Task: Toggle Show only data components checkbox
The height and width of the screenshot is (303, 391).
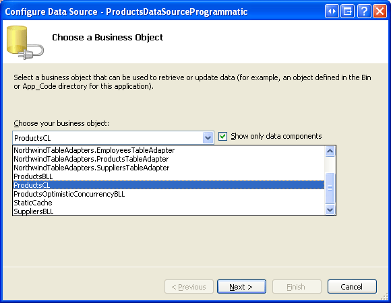Action: pos(222,136)
